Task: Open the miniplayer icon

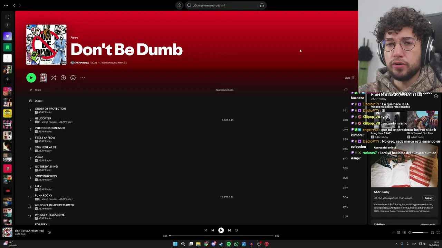Action: pos(432,232)
